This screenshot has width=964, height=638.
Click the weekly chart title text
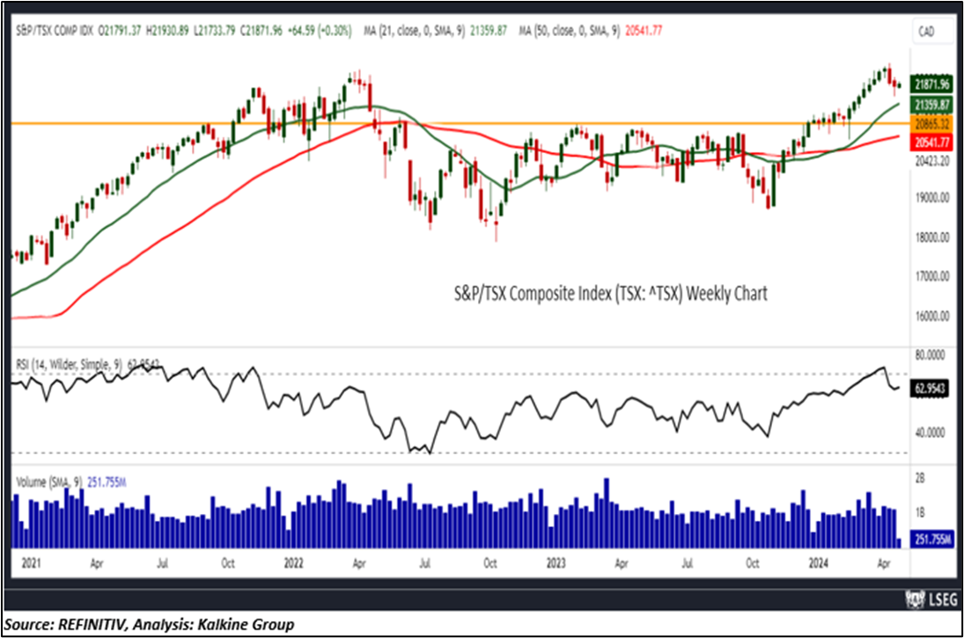tap(610, 294)
